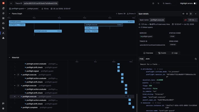199x112 pixels.
Task: Select preflight.predict bar in flame graph
Action: click(x=72, y=22)
